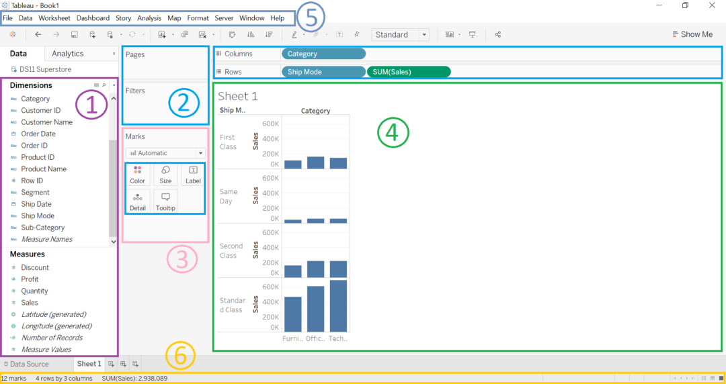Open the Server menu
This screenshot has width=726, height=384.
(x=224, y=18)
